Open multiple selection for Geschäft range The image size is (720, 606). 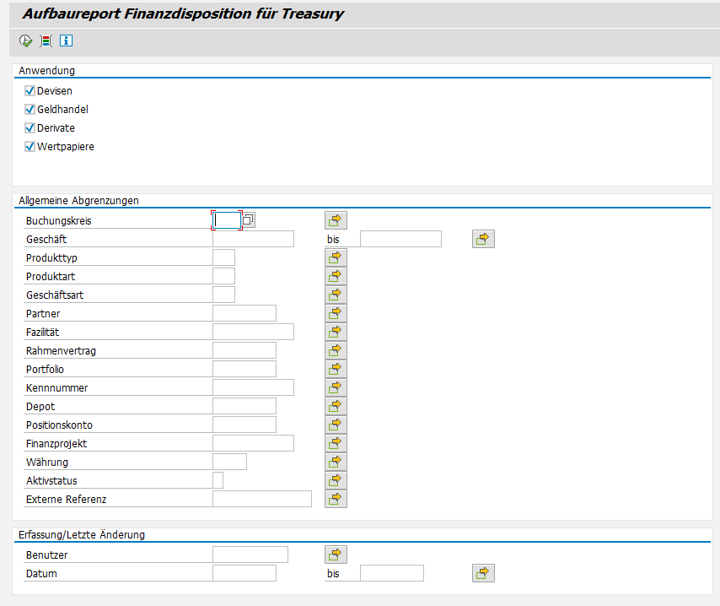click(x=483, y=239)
